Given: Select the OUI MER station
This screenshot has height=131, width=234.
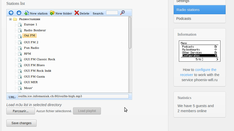Looking at the screenshot, I should 31,82.
